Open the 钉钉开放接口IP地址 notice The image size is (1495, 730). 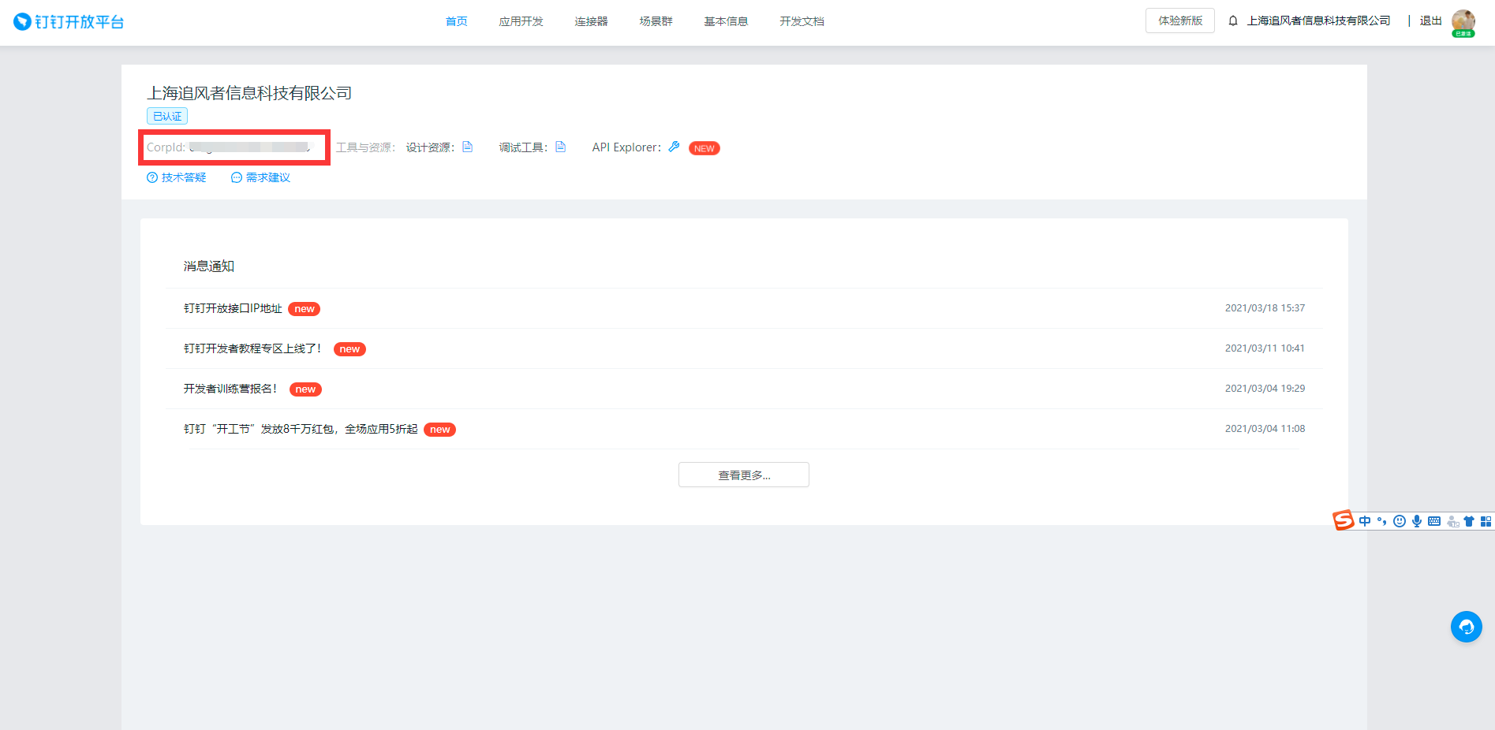tap(233, 308)
